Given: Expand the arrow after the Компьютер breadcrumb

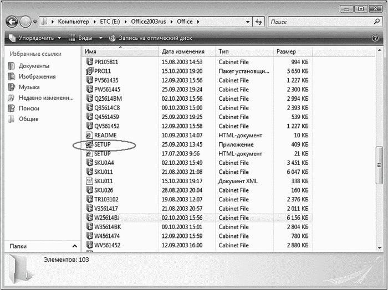Looking at the screenshot, I should tap(95, 22).
